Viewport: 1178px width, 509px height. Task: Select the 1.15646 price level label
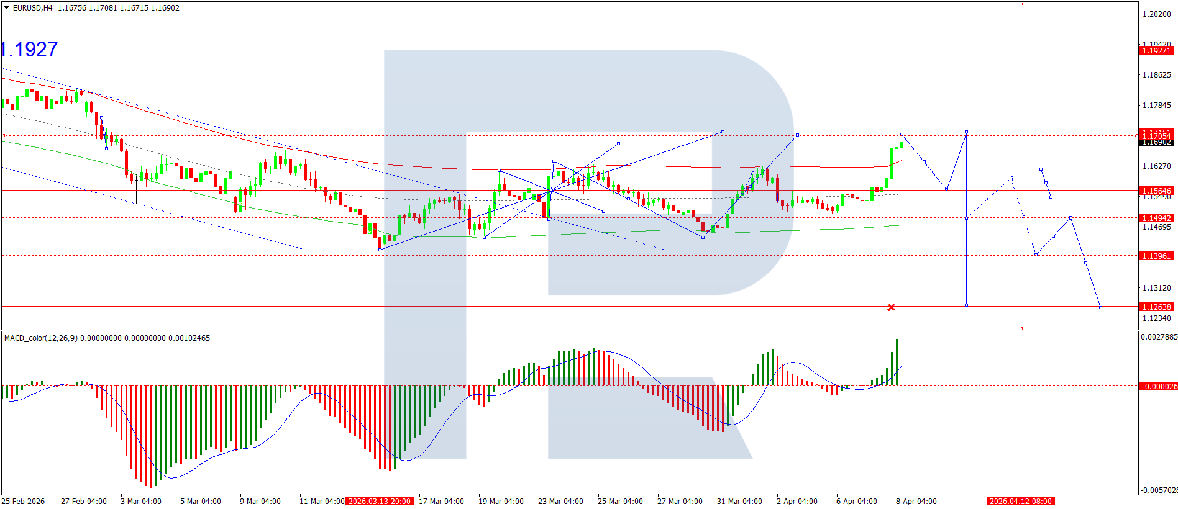click(1156, 191)
